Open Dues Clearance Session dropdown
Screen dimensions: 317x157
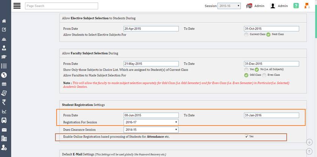coord(151,129)
